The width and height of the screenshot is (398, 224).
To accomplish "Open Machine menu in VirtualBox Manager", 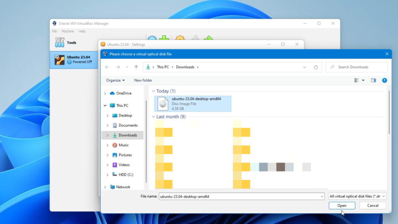I will [68, 31].
